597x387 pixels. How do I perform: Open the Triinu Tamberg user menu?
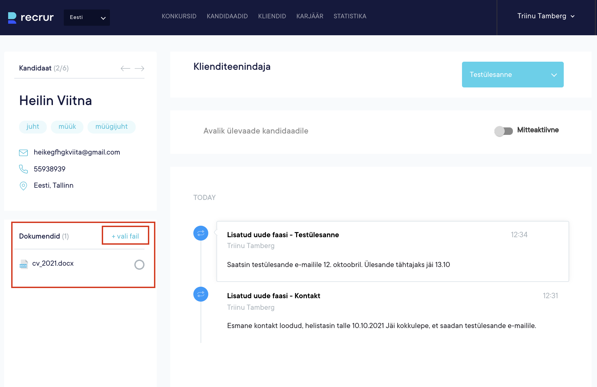pyautogui.click(x=545, y=16)
